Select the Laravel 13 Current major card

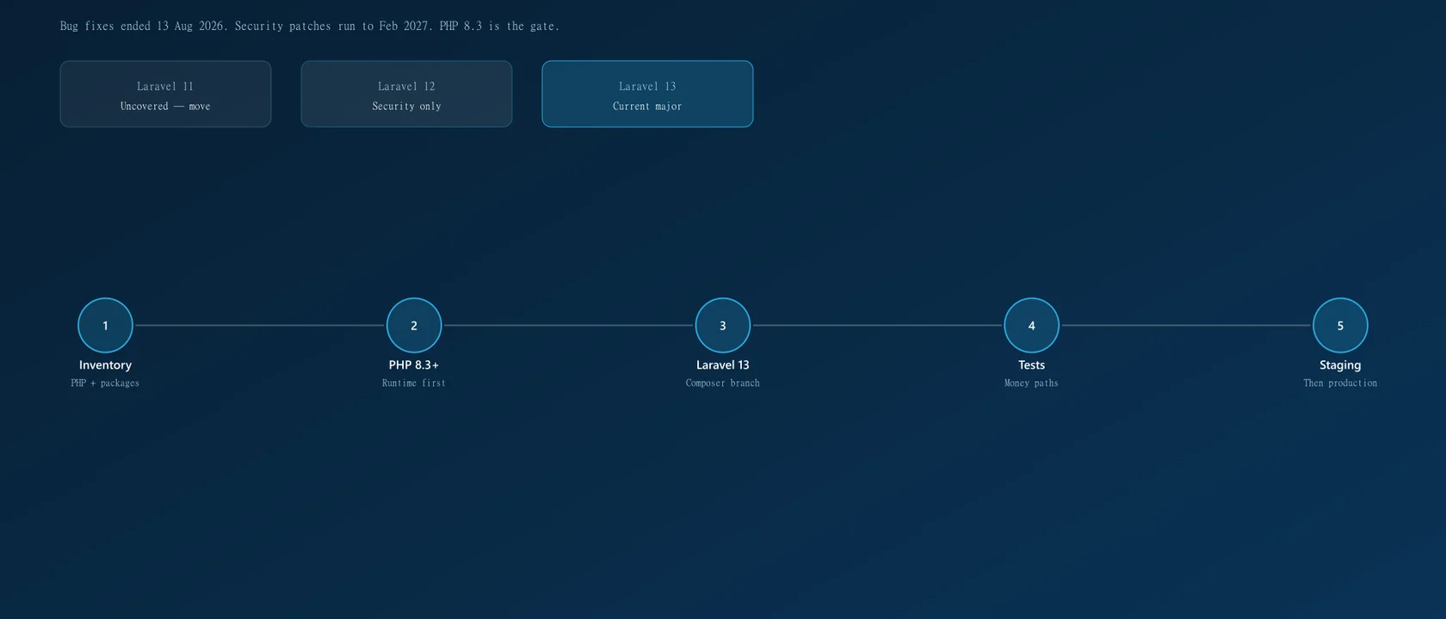tap(647, 94)
